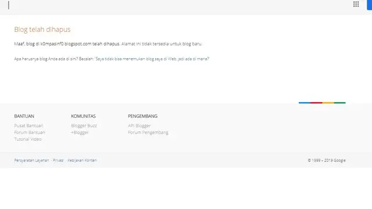Click the Blog telah dihapus heading
Image resolution: width=372 pixels, height=209 pixels.
42,30
